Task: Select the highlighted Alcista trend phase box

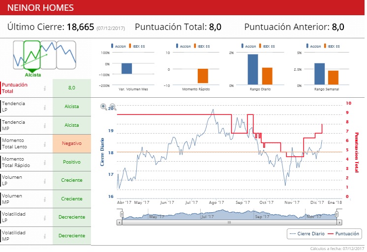Action: (32, 55)
